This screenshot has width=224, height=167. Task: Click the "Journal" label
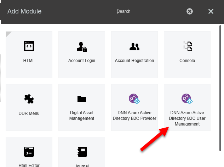tap(82, 166)
